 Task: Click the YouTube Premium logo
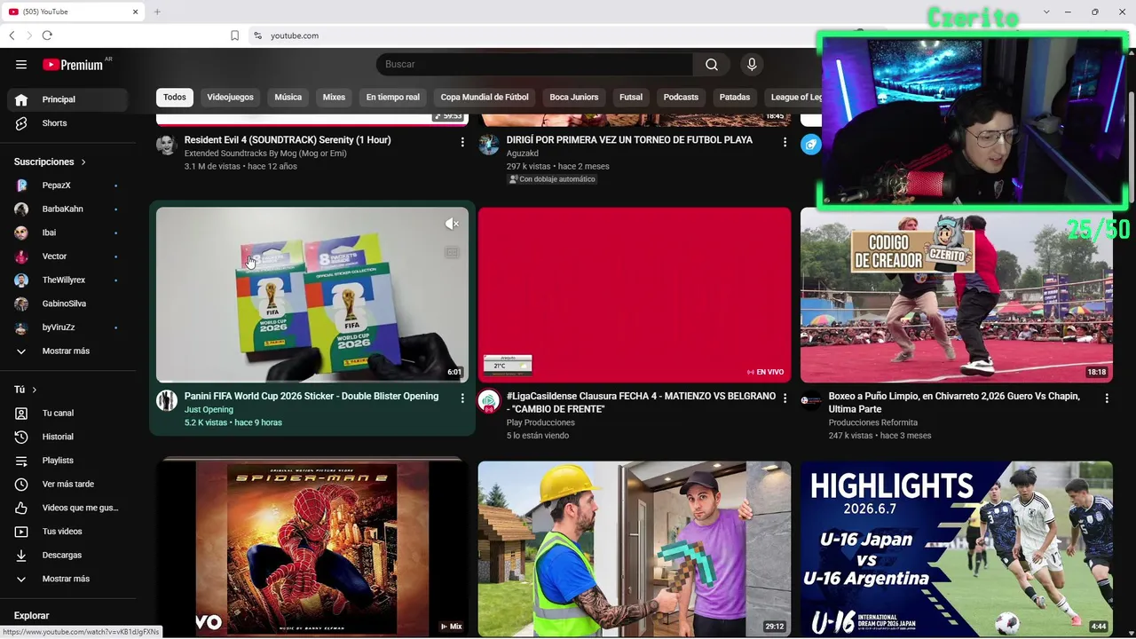[x=73, y=65]
